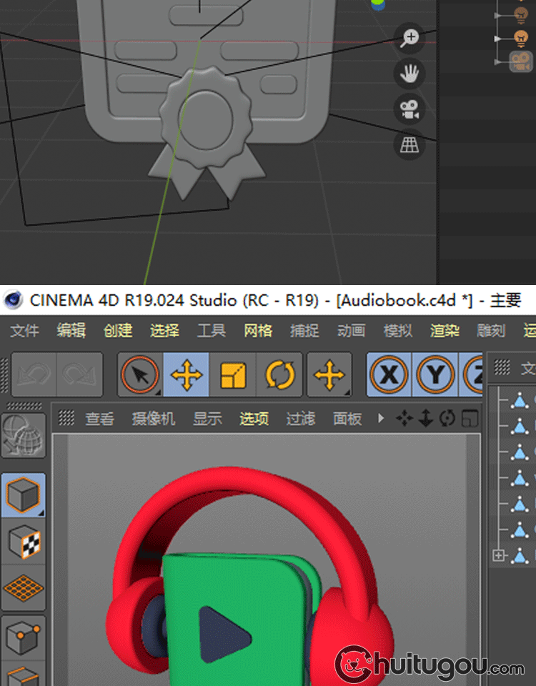The width and height of the screenshot is (536, 686).
Task: Toggle the Y axis lock
Action: coord(435,375)
